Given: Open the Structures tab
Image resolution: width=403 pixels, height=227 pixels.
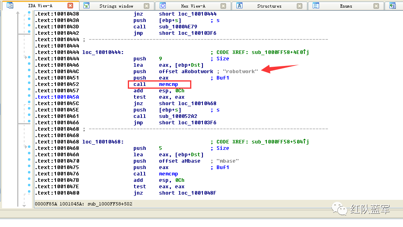Looking at the screenshot, I should (x=269, y=6).
